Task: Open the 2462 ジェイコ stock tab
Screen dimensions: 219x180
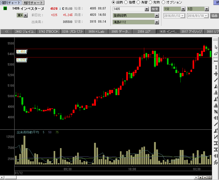Action: click(x=25, y=32)
